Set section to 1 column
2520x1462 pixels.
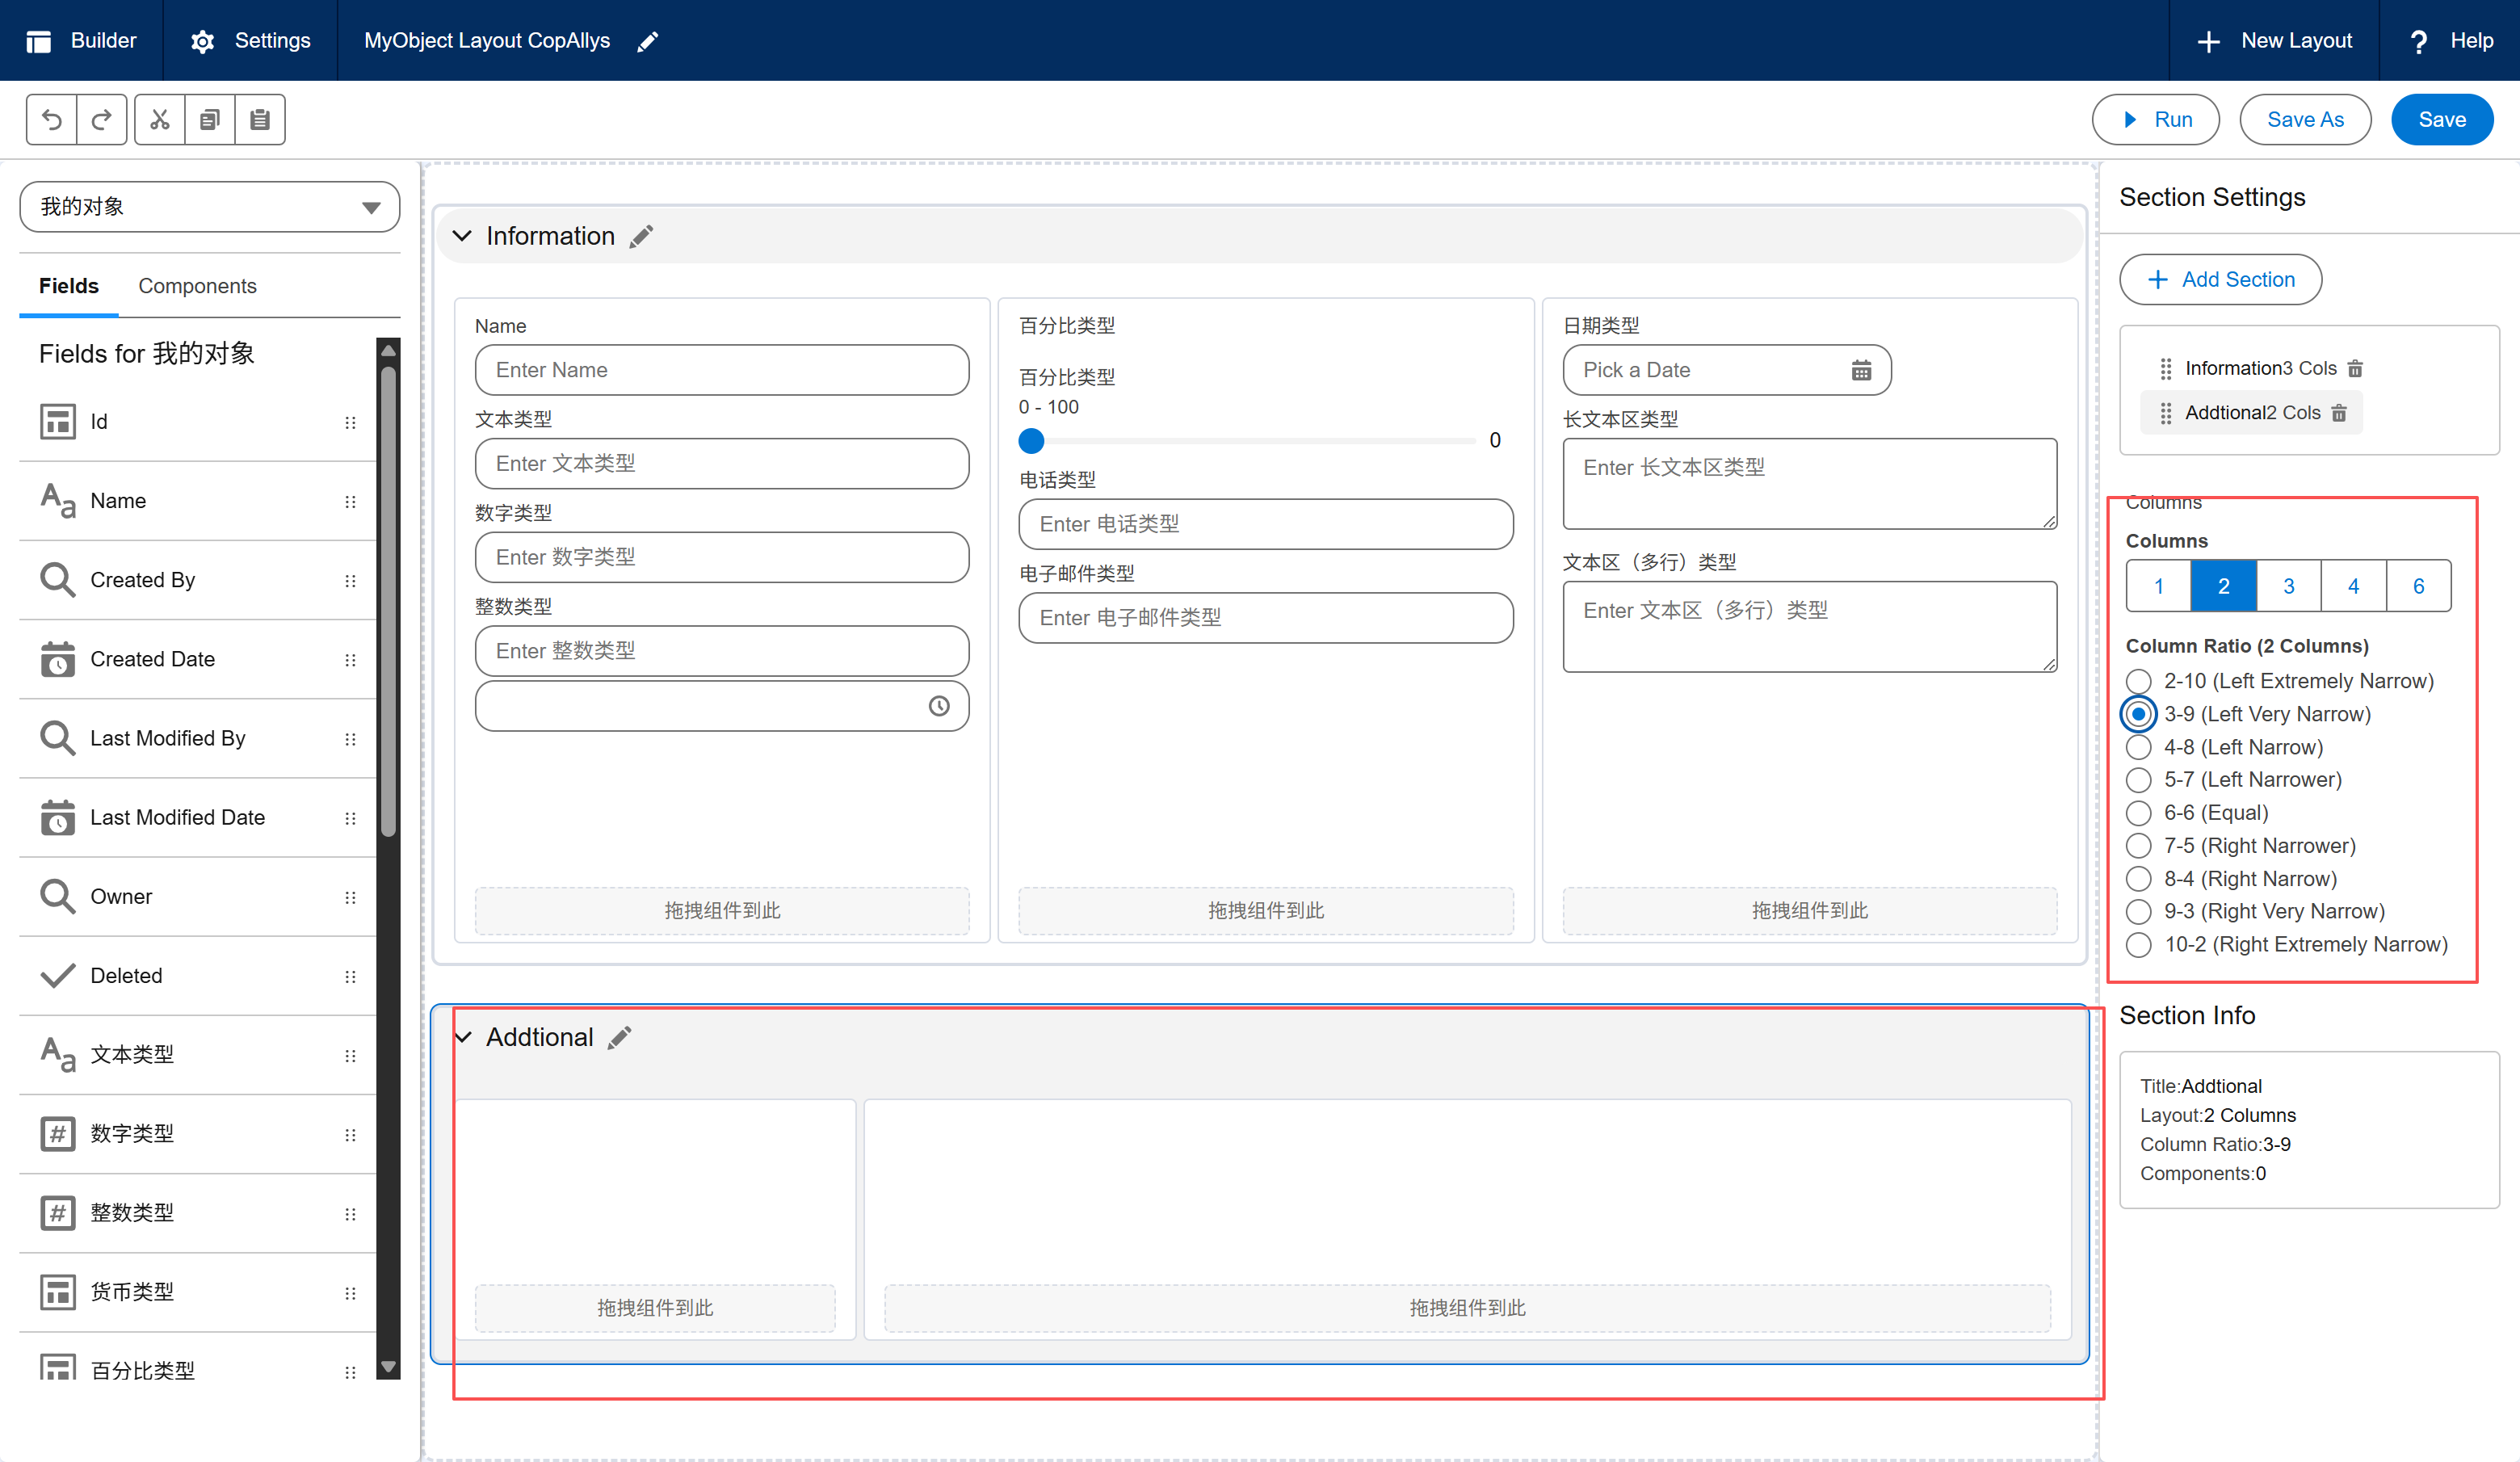pos(2159,586)
